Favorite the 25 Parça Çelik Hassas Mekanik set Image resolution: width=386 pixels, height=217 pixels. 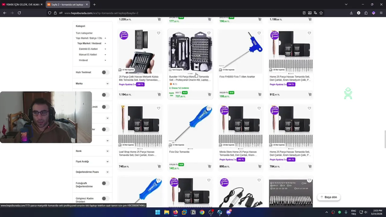point(159,33)
